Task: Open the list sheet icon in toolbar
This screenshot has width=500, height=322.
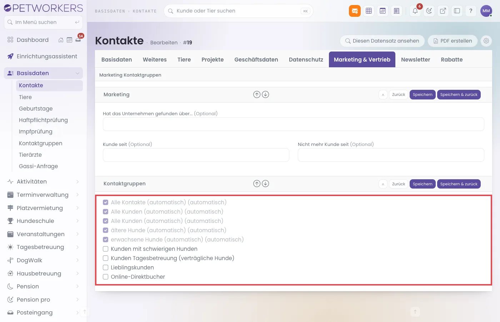Action: [x=396, y=11]
